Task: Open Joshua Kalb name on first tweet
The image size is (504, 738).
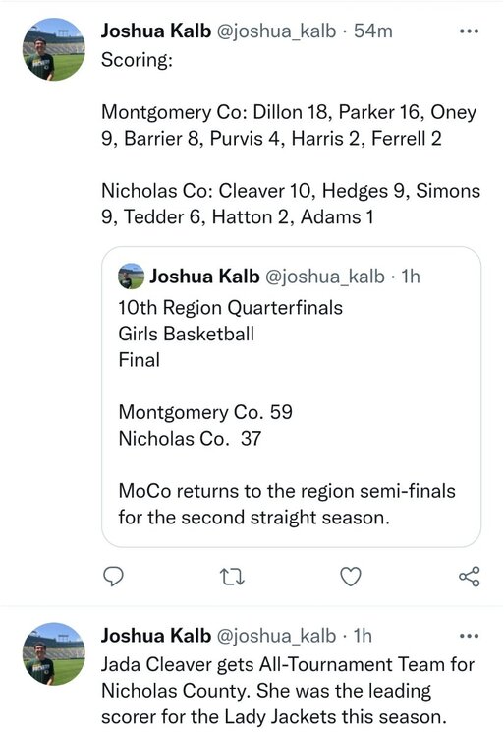Action: pos(156,31)
